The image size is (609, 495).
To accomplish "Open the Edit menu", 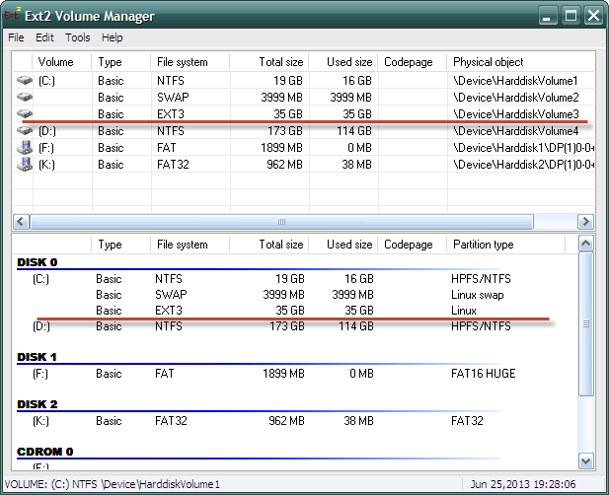I will click(44, 37).
